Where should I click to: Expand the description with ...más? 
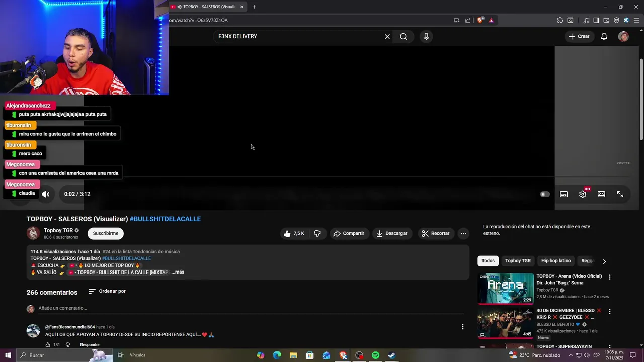pyautogui.click(x=178, y=272)
